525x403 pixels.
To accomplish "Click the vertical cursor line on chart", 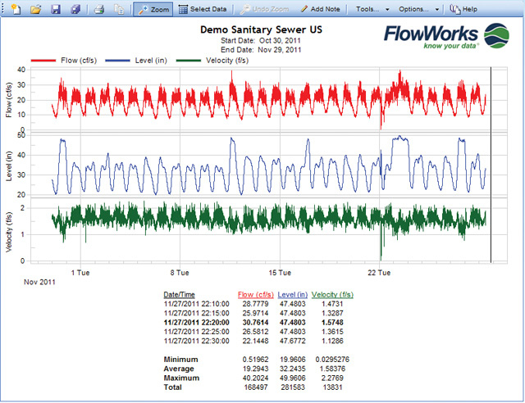I will point(491,164).
